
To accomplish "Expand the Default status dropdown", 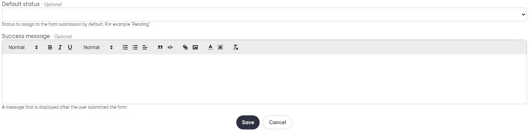I will [x=264, y=14].
